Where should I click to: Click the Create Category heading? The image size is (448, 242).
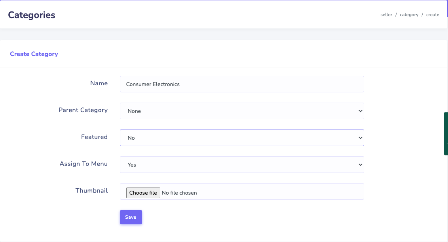click(34, 54)
